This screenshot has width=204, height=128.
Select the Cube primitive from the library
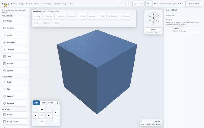click(x=15, y=21)
